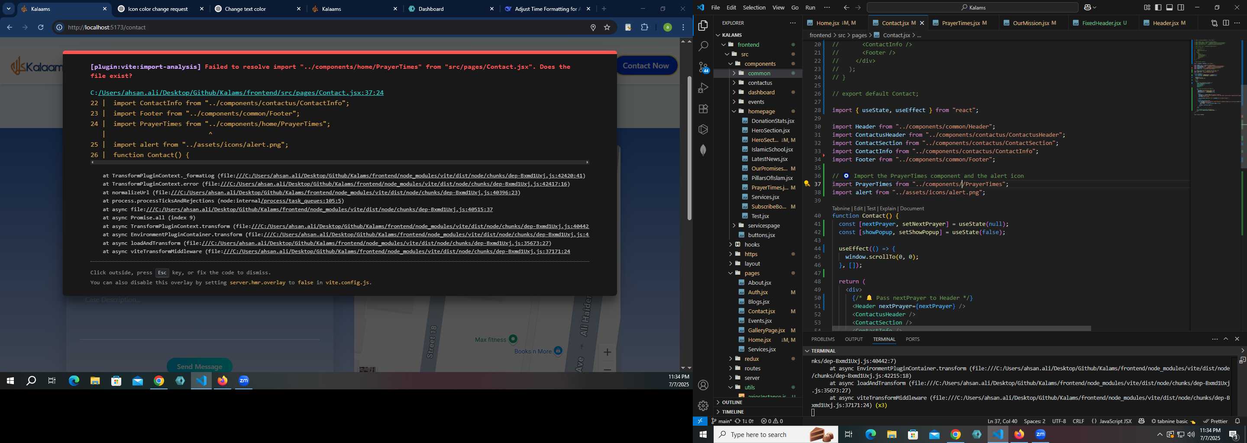Expand the OUTLINE section

click(x=732, y=402)
